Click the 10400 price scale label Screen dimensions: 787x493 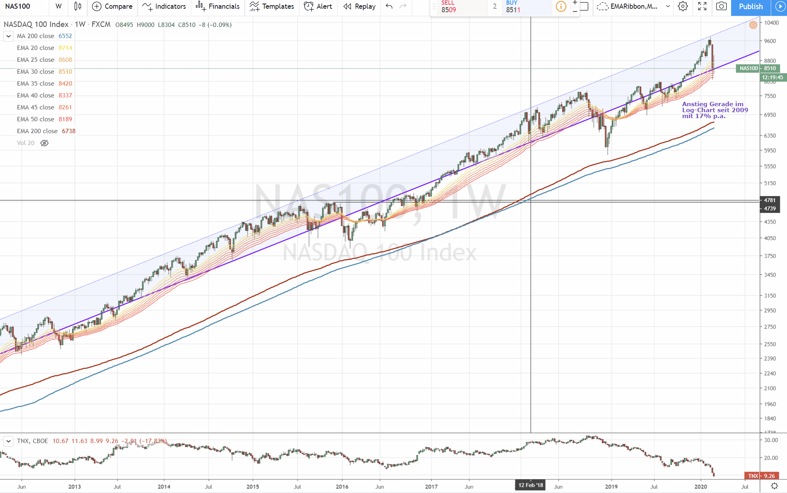[x=771, y=23]
